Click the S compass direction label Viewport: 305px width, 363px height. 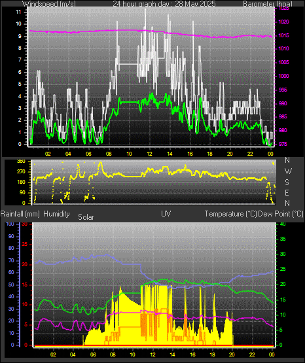(x=287, y=182)
